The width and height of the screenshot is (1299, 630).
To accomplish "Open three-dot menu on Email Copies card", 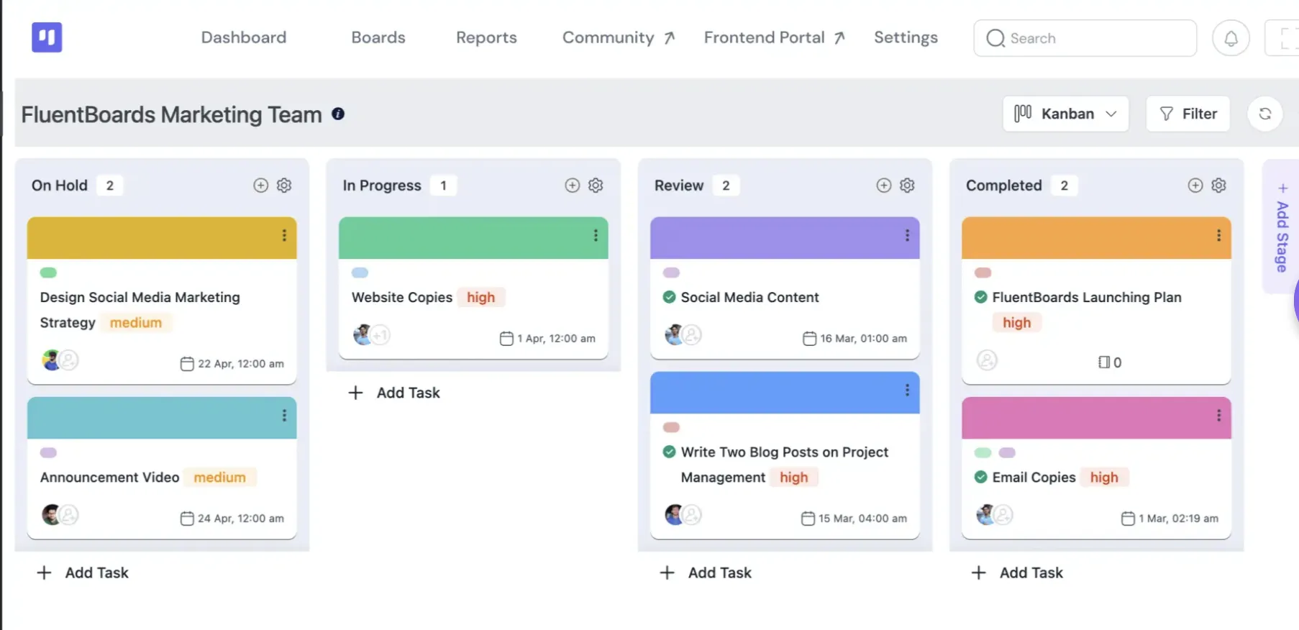I will click(x=1218, y=416).
